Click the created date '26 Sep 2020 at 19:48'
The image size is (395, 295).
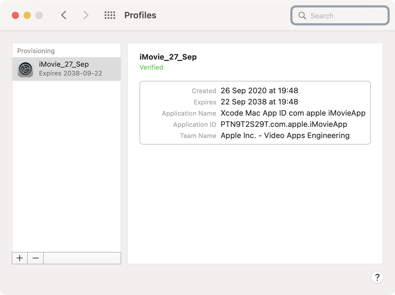259,91
